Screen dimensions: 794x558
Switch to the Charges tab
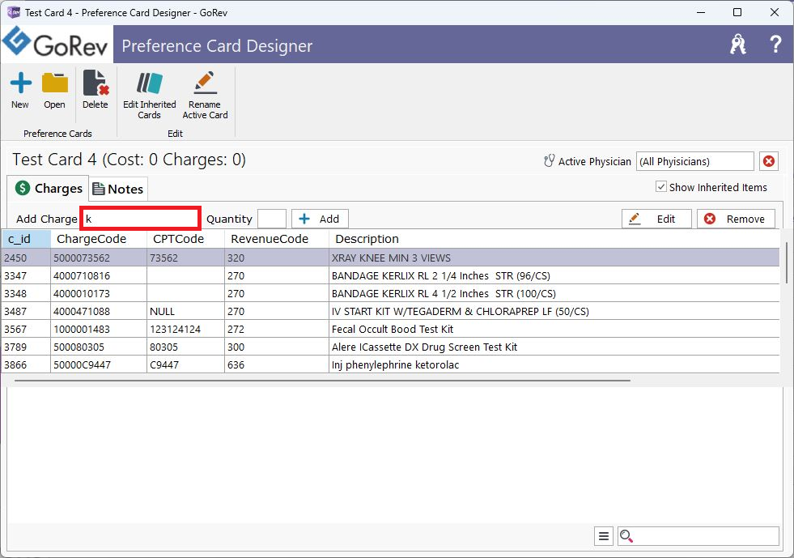(48, 189)
